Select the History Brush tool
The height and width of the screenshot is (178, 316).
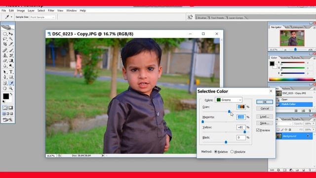(x=11, y=55)
